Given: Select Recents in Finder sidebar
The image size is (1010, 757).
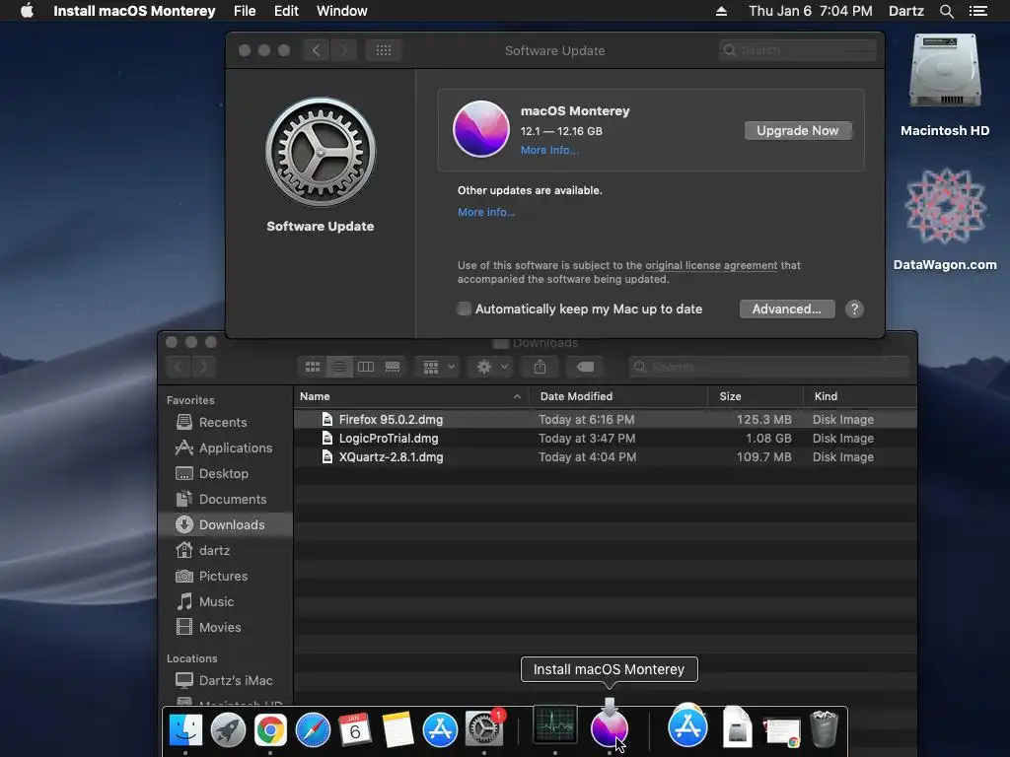Looking at the screenshot, I should click(225, 422).
